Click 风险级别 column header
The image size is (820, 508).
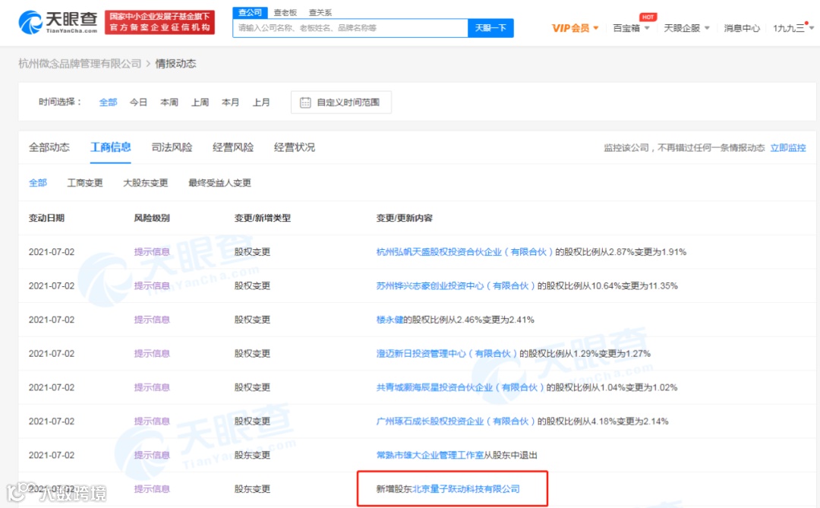(x=152, y=218)
